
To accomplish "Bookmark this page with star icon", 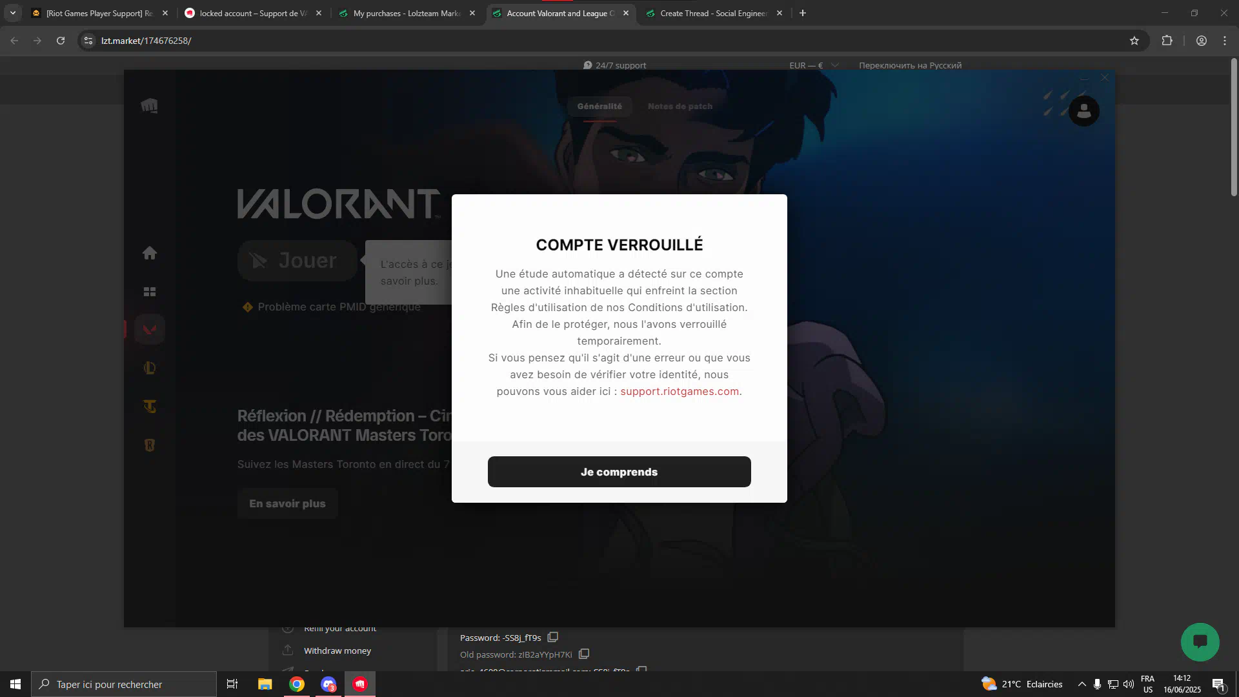I will tap(1134, 41).
